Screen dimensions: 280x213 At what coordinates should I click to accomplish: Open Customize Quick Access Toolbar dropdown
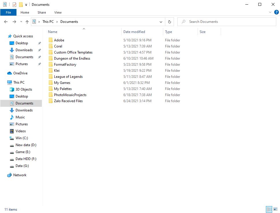pyautogui.click(x=26, y=5)
